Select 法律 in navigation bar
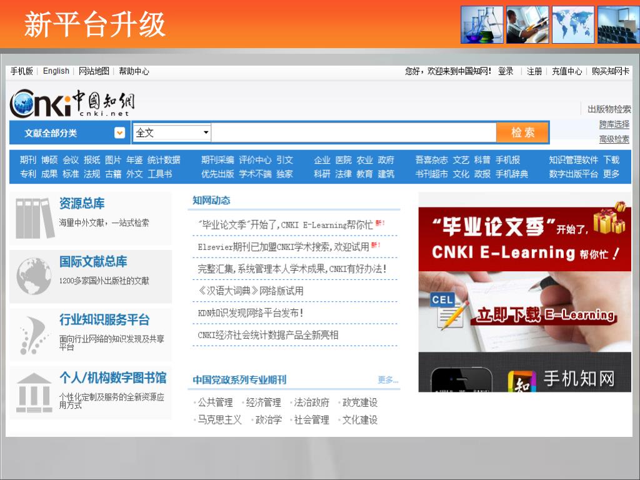640x480 pixels. pyautogui.click(x=343, y=174)
